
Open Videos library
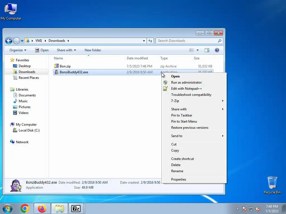click(x=21, y=113)
